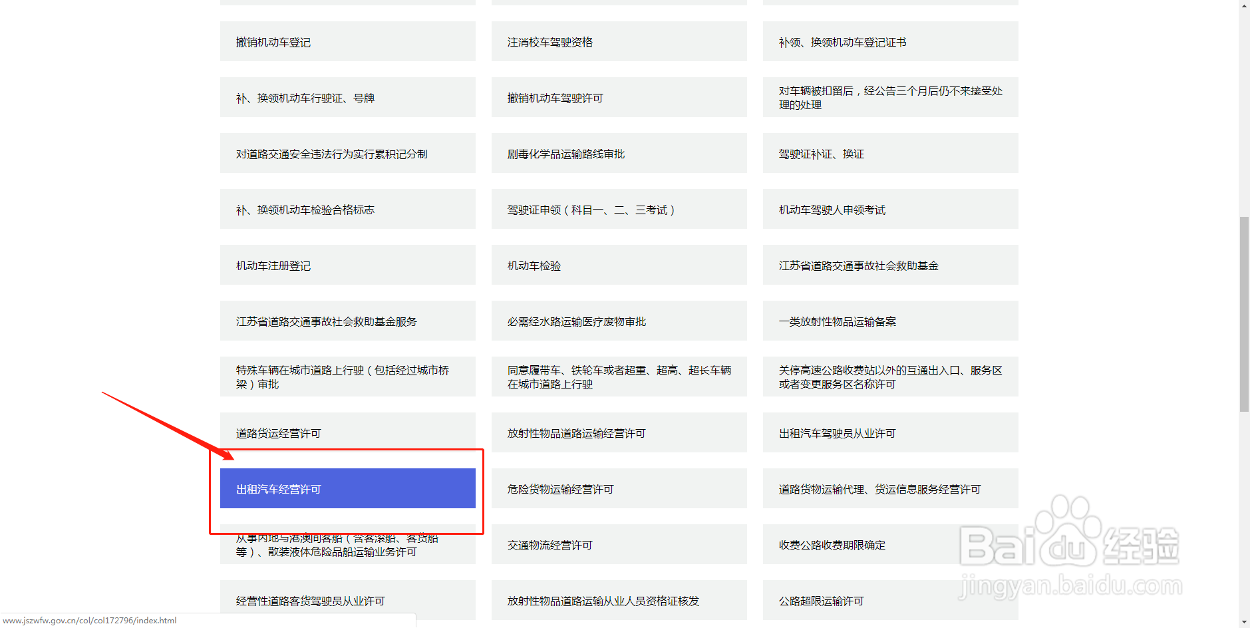Select 注销校车驾驶资格 service
The width and height of the screenshot is (1250, 628).
618,41
